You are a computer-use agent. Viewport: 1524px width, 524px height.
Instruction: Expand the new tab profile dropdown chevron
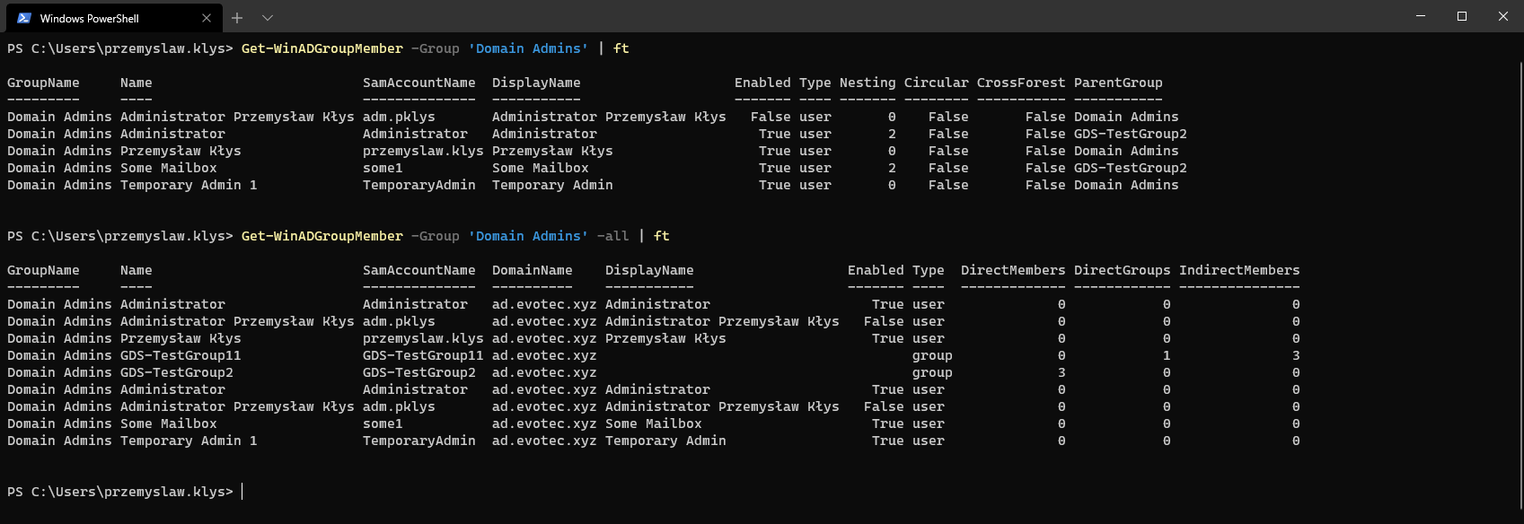pos(268,18)
